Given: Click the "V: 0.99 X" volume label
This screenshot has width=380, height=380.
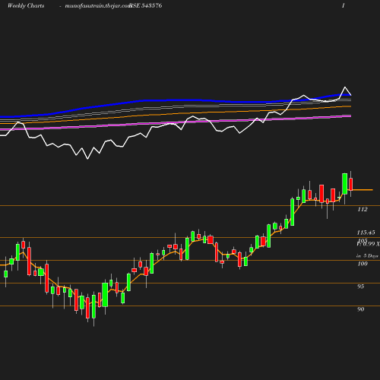Looking at the screenshot, I should pyautogui.click(x=368, y=244).
